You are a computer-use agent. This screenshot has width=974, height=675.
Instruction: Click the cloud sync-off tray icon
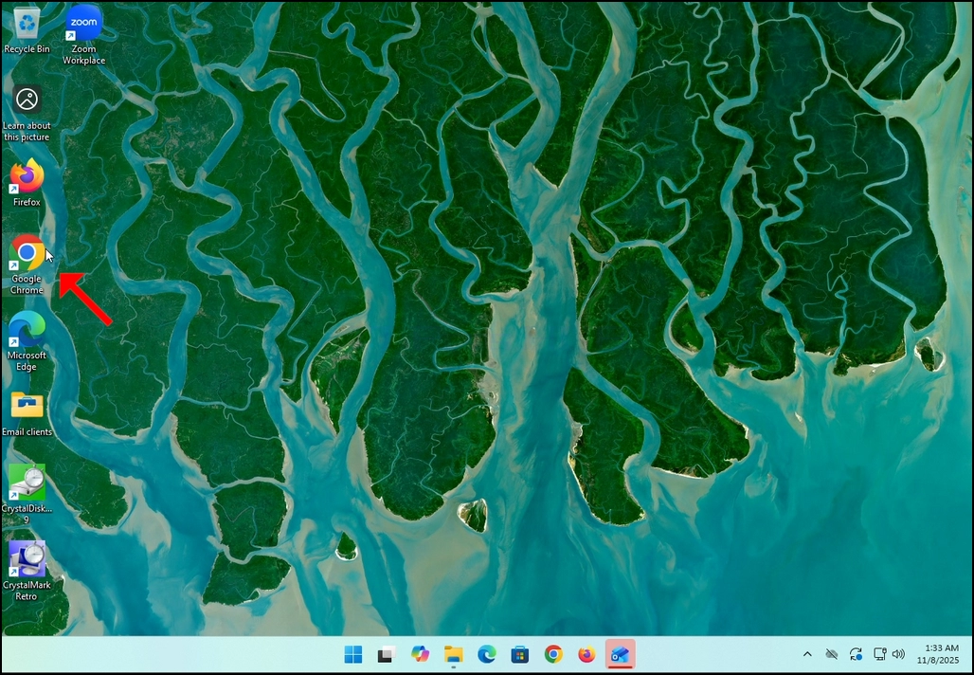pos(832,654)
